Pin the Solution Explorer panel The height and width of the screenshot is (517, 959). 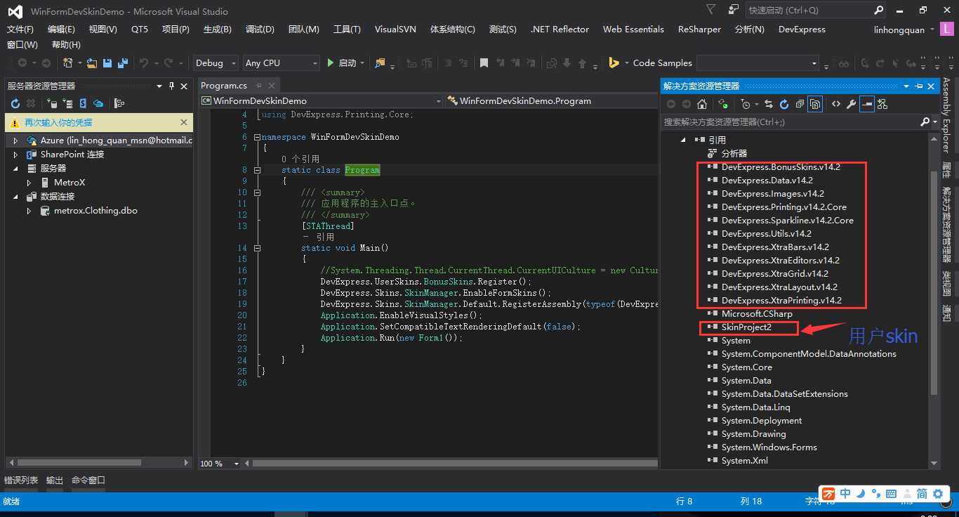(919, 86)
